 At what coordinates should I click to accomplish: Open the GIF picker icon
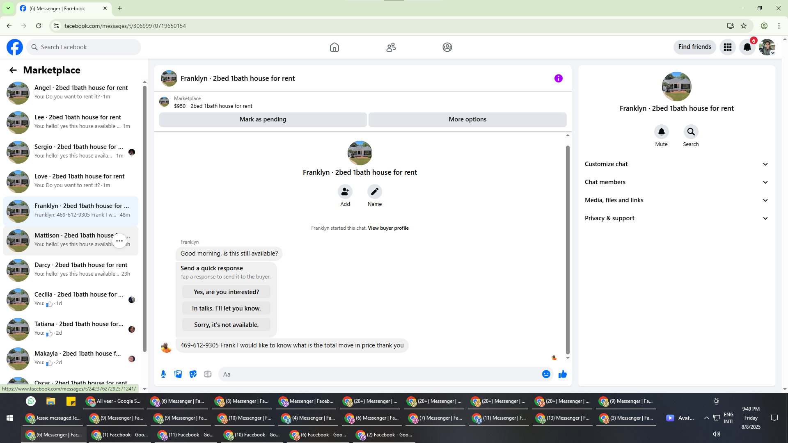pyautogui.click(x=208, y=374)
